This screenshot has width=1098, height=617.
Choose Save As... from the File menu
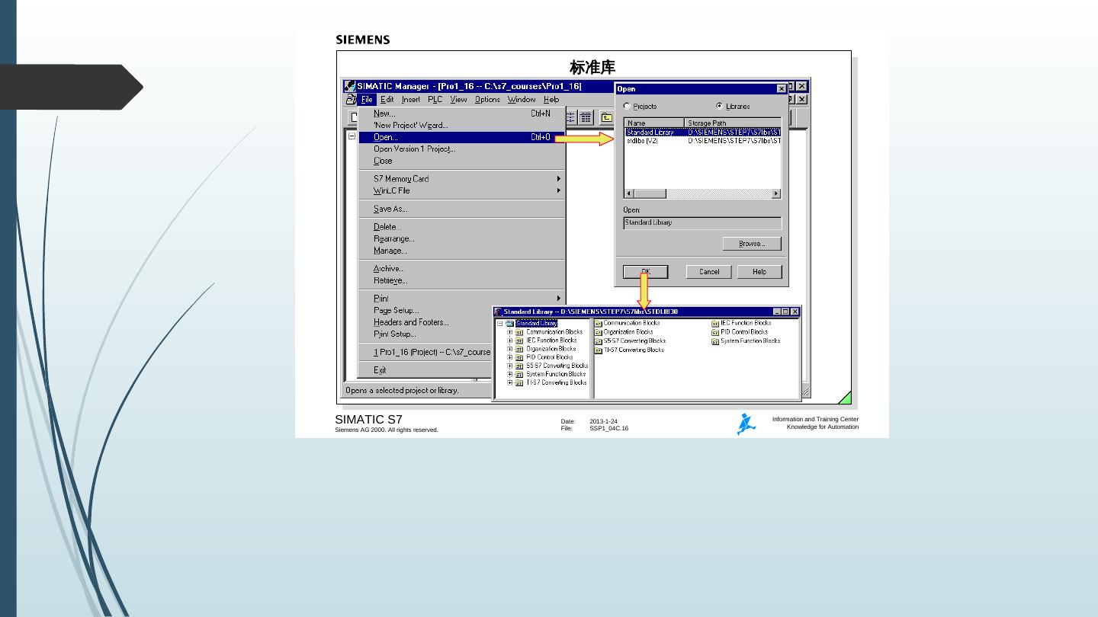point(390,209)
